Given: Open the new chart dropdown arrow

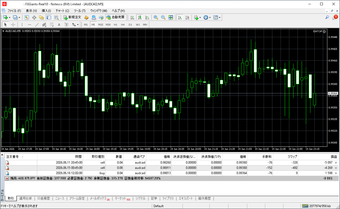Looking at the screenshot, I should (x=10, y=18).
